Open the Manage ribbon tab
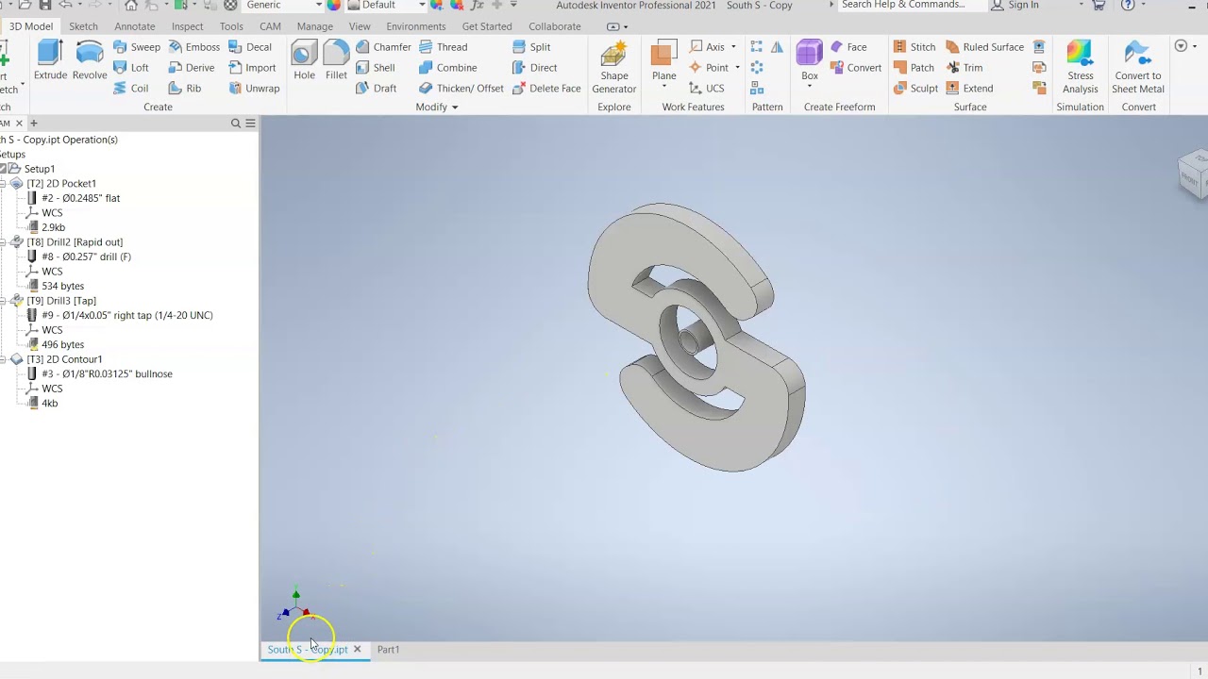Image resolution: width=1208 pixels, height=679 pixels. point(314,26)
